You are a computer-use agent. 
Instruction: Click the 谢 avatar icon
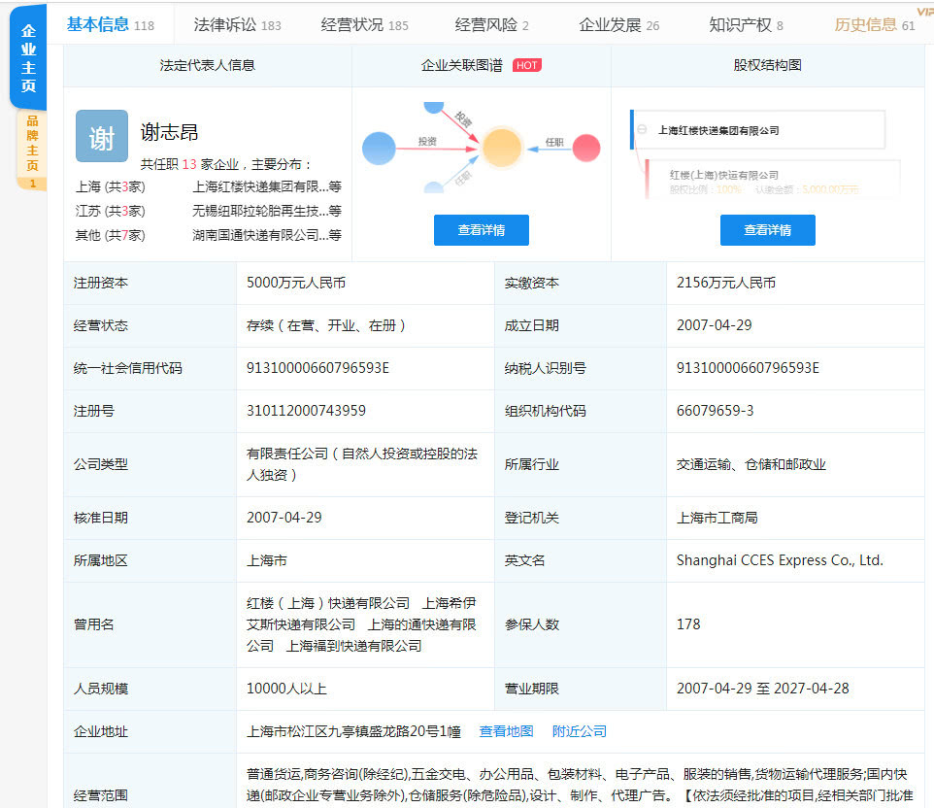[102, 136]
